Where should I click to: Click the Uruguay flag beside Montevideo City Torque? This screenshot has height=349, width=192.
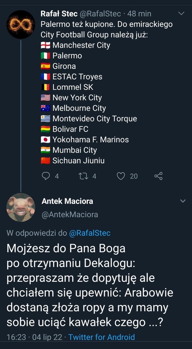(x=45, y=119)
